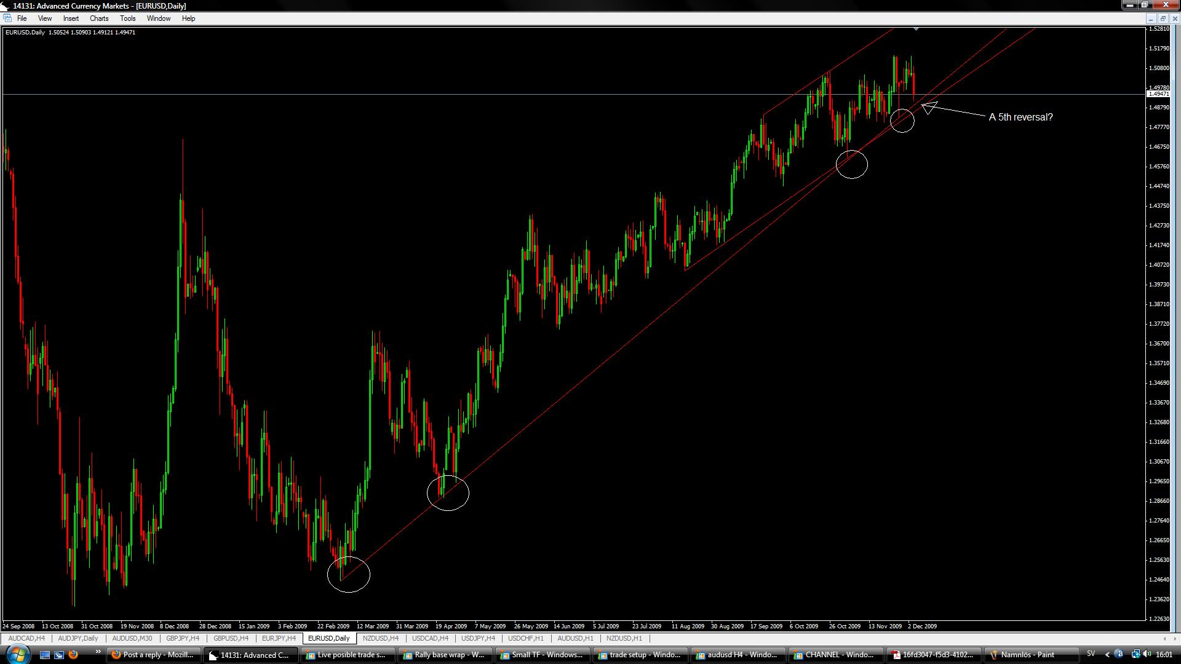Expand hidden system tray icons arrow

[x=1107, y=655]
